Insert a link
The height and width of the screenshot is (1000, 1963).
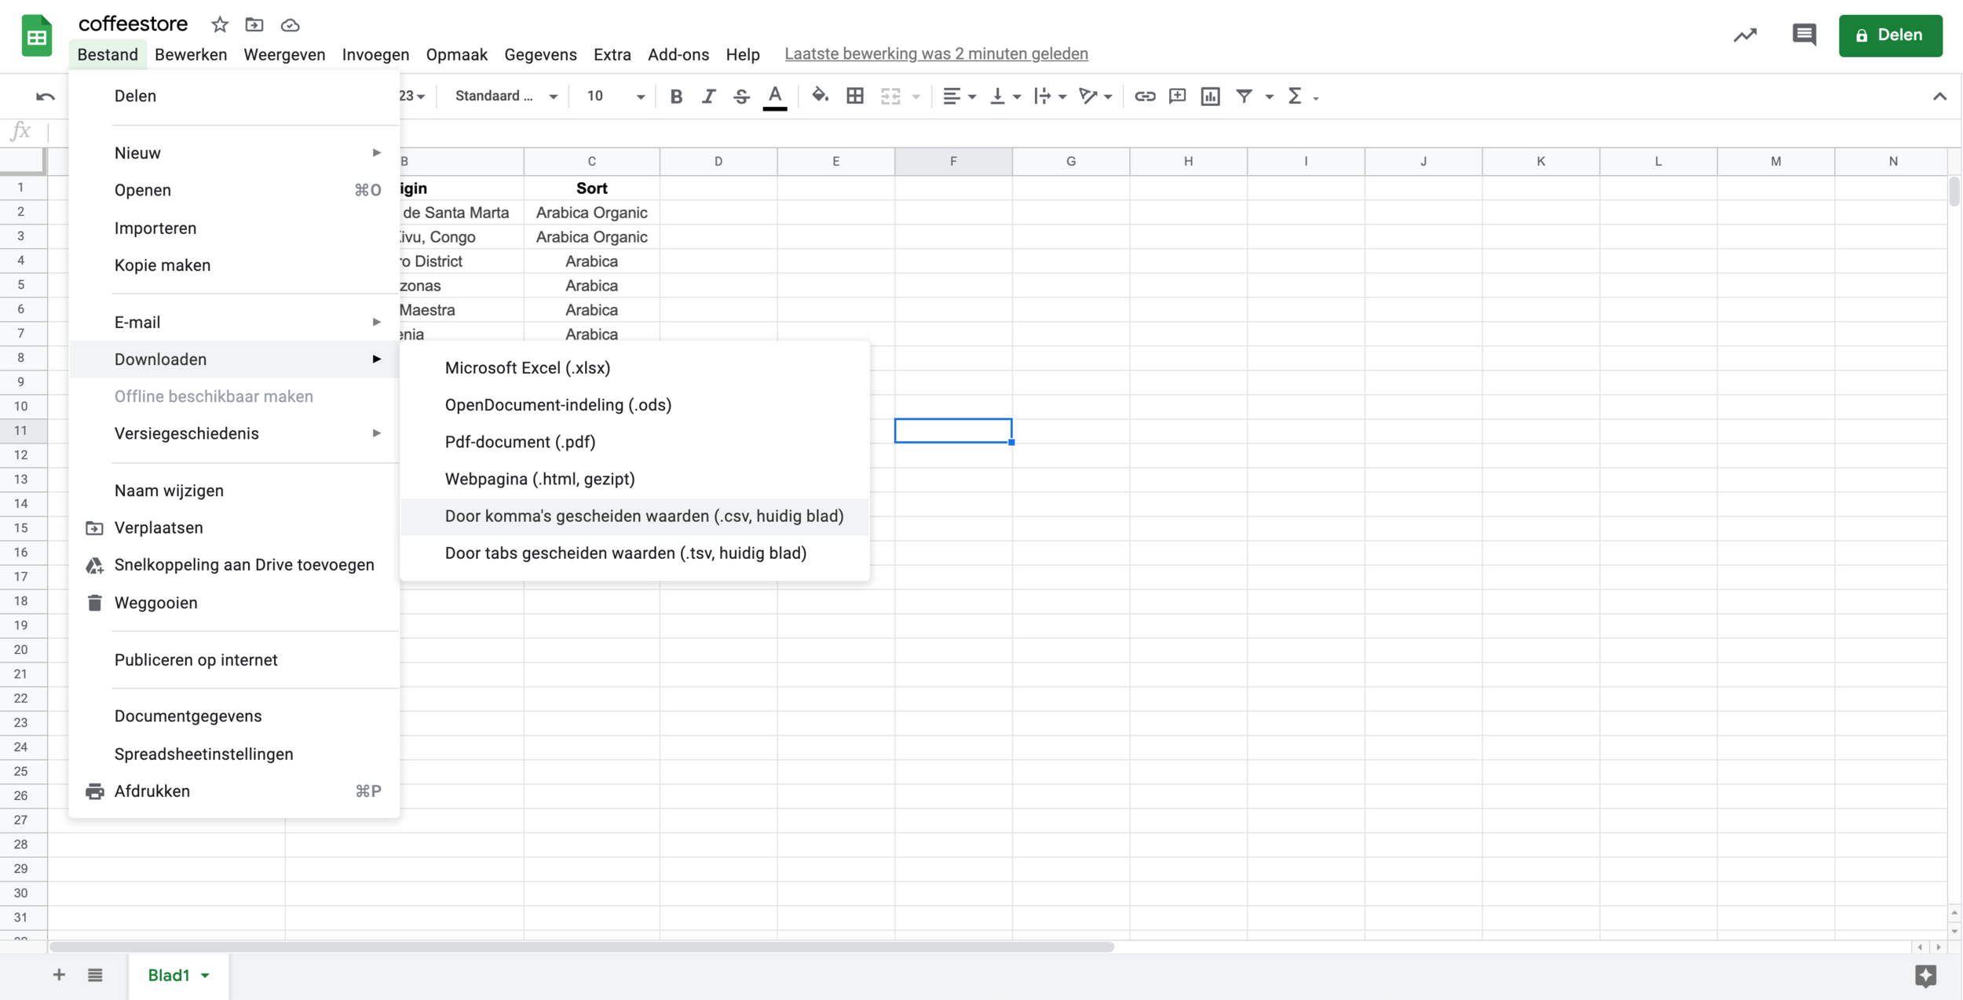coord(1145,96)
